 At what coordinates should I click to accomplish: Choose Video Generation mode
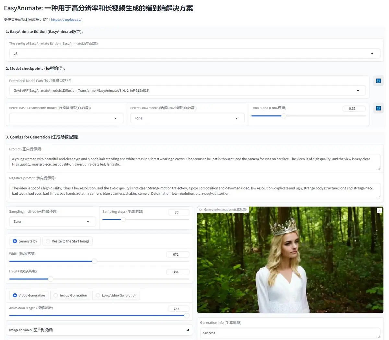coord(29,295)
